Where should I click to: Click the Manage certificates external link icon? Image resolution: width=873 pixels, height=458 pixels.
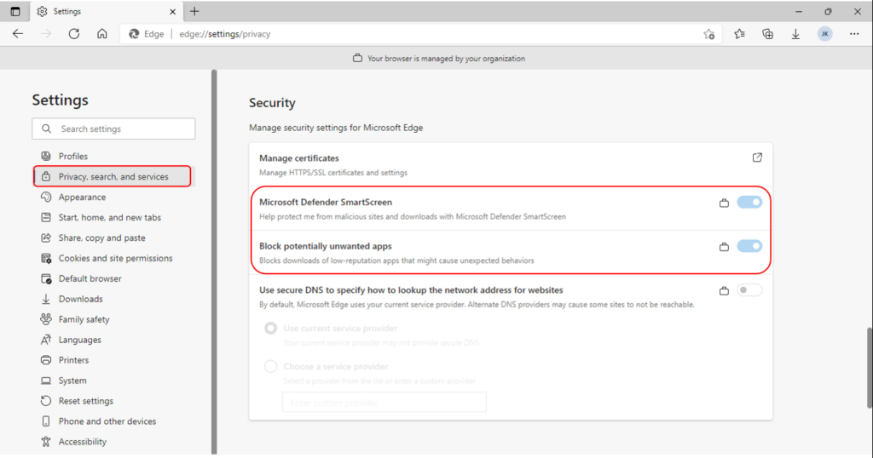click(757, 157)
